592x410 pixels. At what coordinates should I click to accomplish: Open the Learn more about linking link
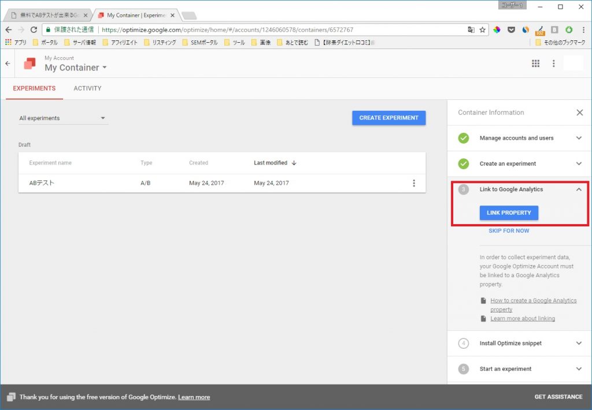tap(523, 319)
